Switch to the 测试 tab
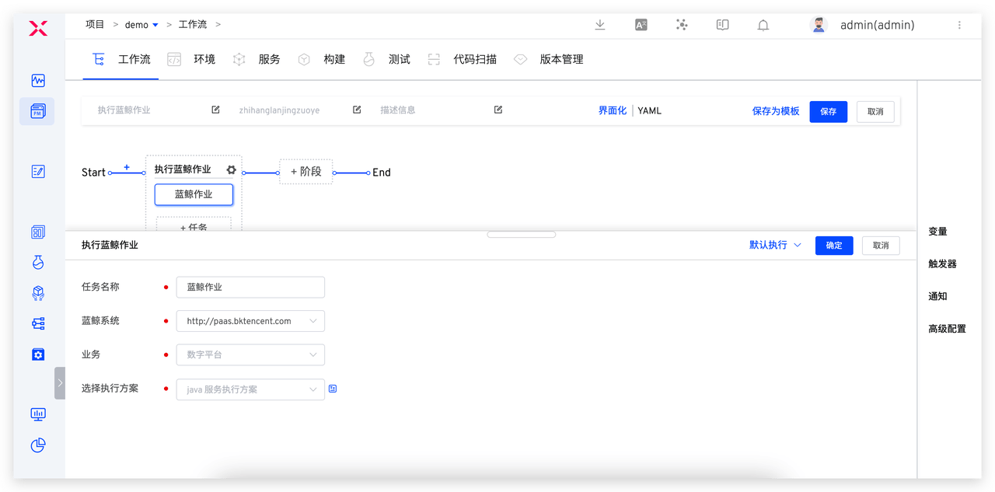This screenshot has height=492, width=995. pyautogui.click(x=386, y=59)
